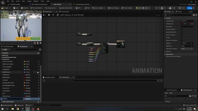Click the Add button in My Blueprint

pyautogui.click(x=4, y=50)
